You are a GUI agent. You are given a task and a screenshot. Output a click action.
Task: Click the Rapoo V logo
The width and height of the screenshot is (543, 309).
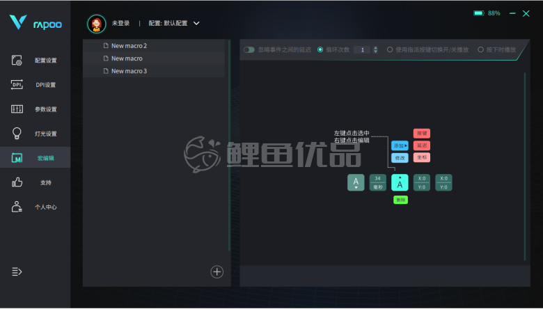tap(18, 22)
